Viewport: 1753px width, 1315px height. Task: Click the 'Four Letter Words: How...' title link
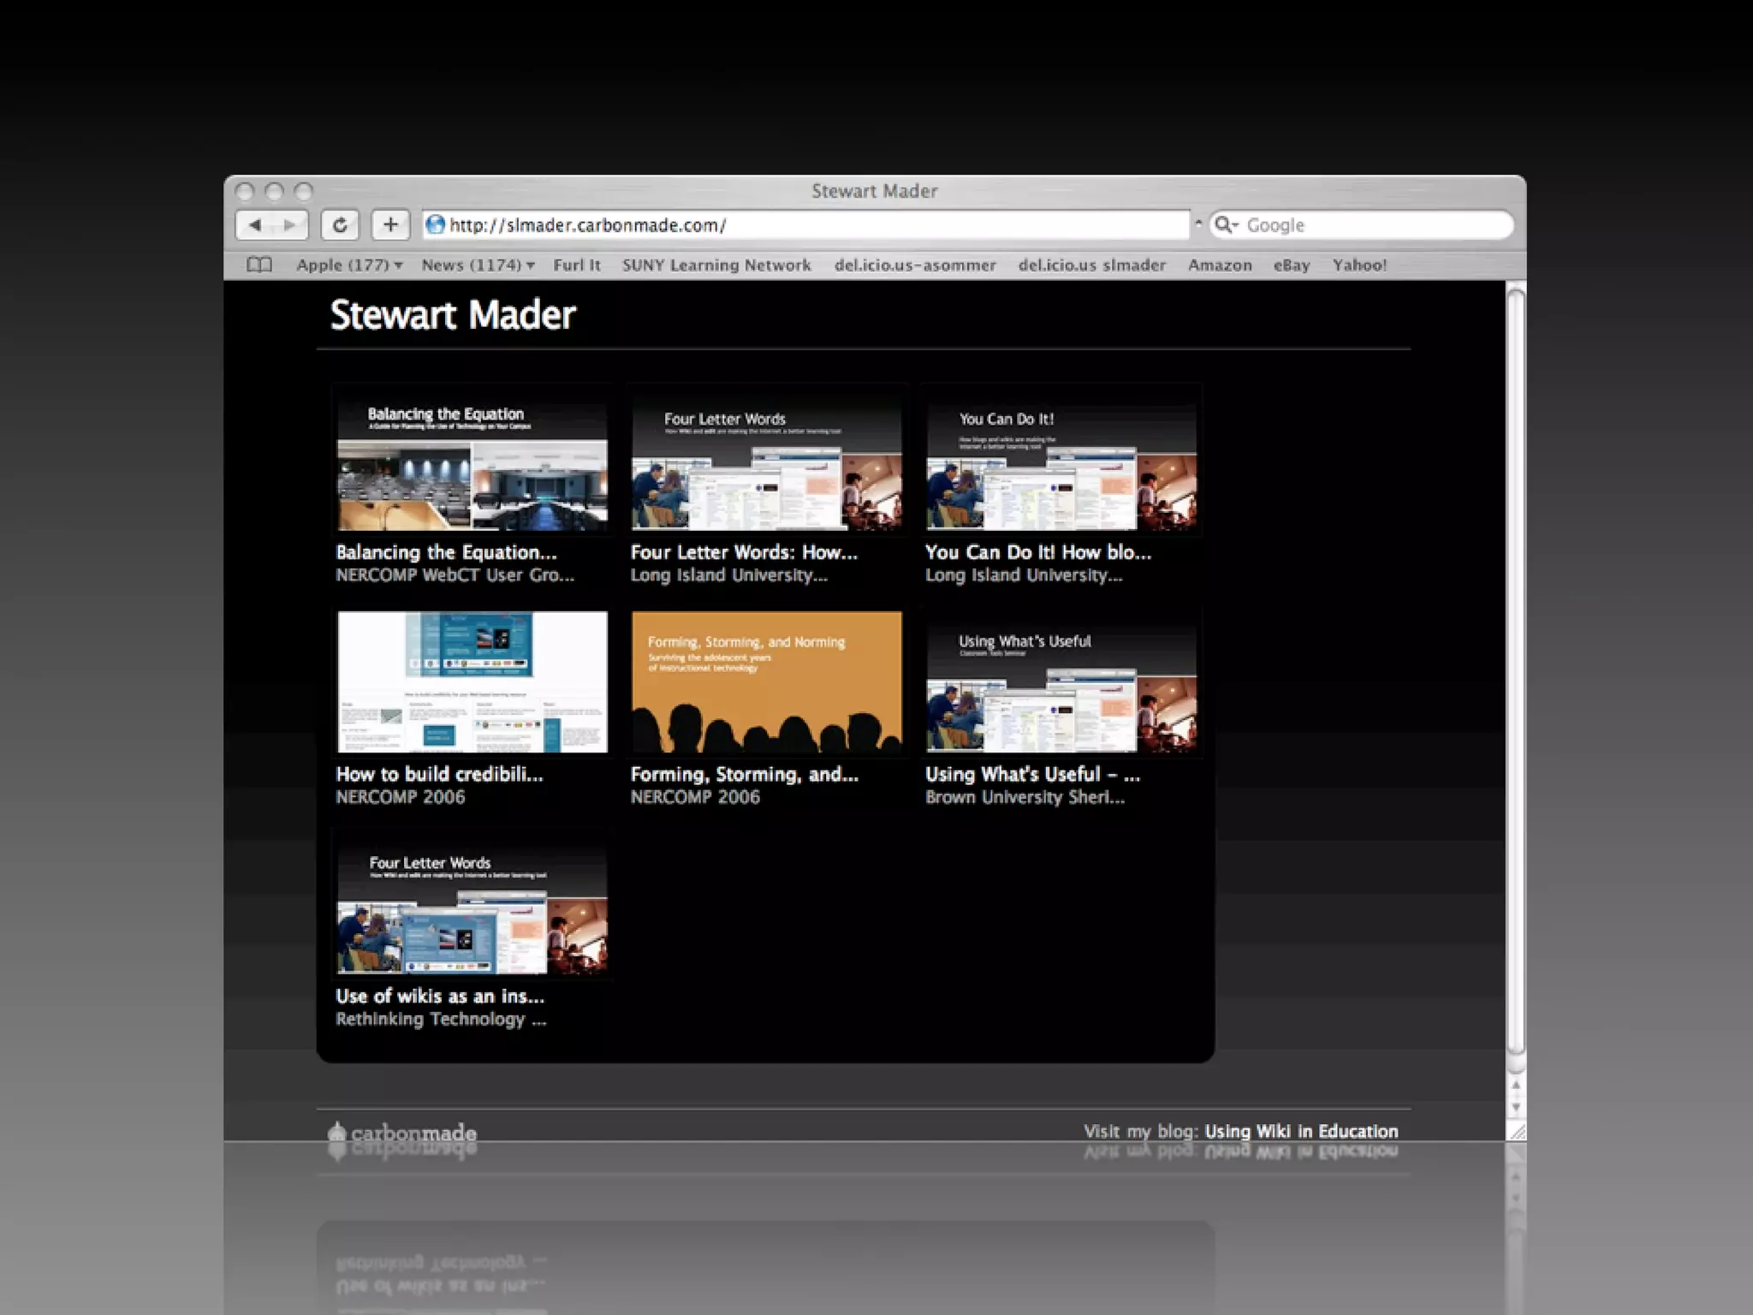pyautogui.click(x=744, y=552)
